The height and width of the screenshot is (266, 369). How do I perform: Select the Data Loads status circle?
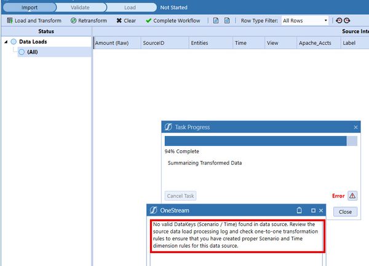click(x=14, y=42)
